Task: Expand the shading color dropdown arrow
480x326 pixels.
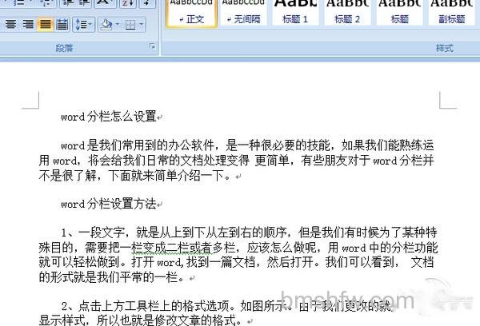Action: click(118, 24)
